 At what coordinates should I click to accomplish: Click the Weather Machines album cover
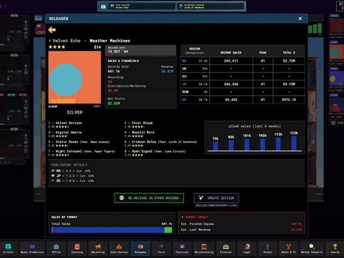click(75, 77)
